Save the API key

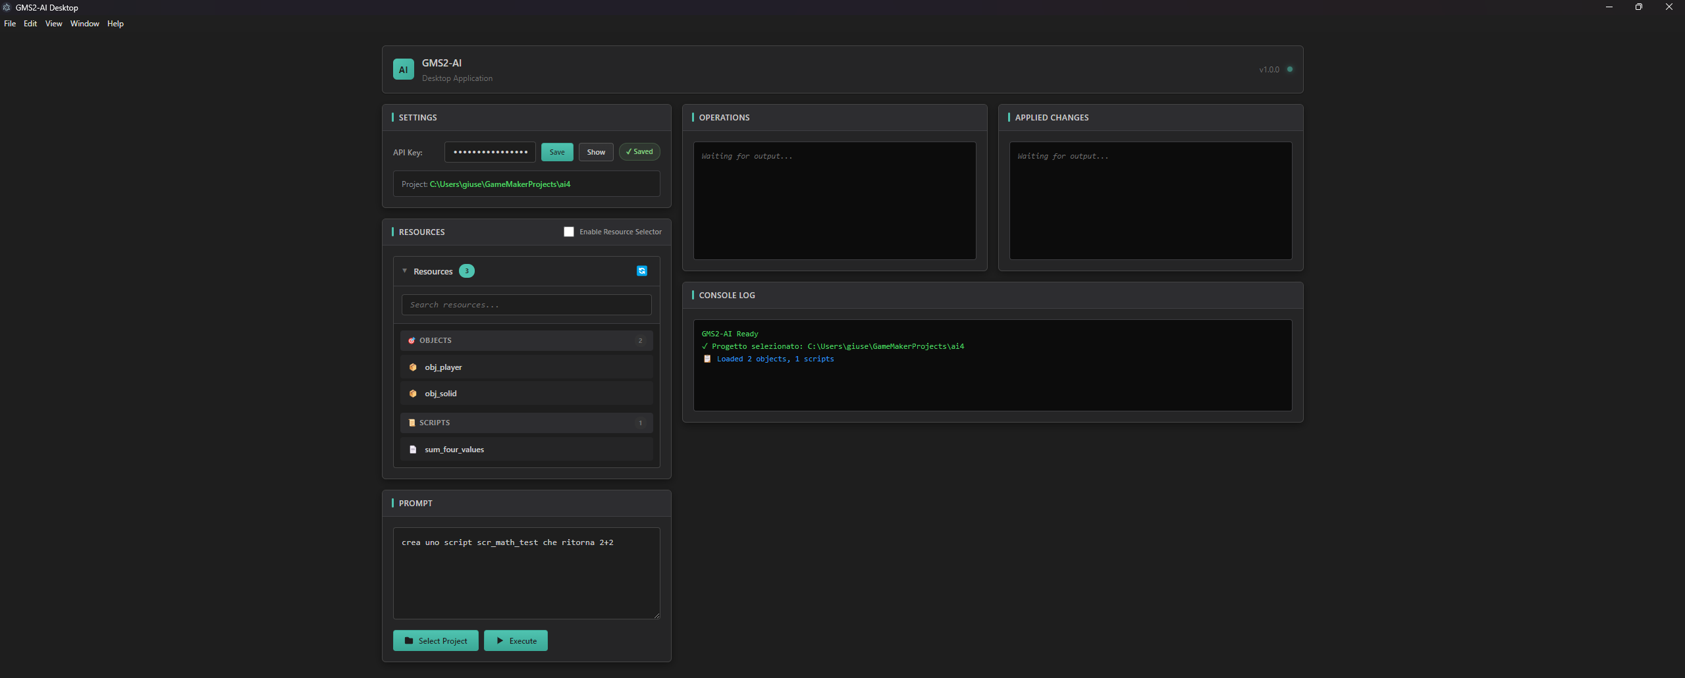[x=557, y=152]
